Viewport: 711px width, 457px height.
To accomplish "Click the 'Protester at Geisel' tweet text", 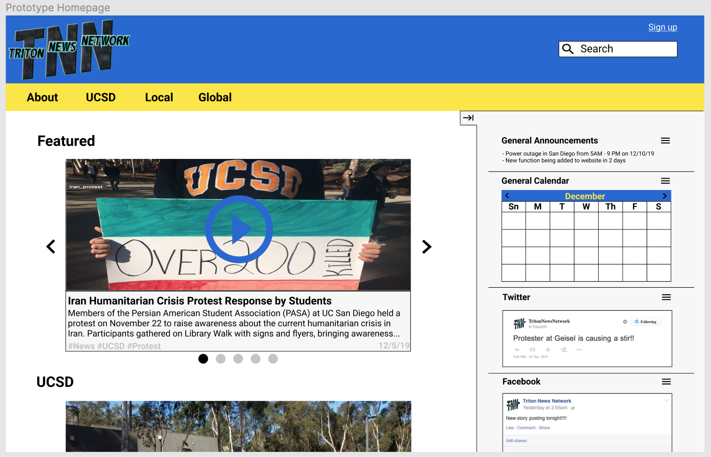I will point(574,339).
